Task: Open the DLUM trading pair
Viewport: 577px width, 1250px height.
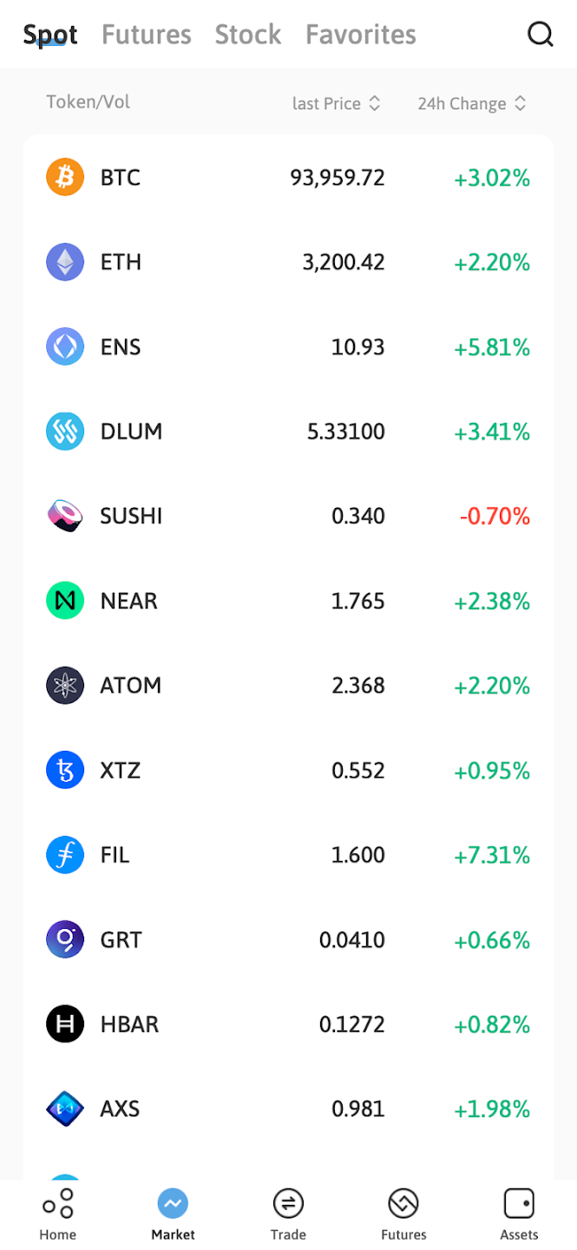Action: [x=288, y=431]
